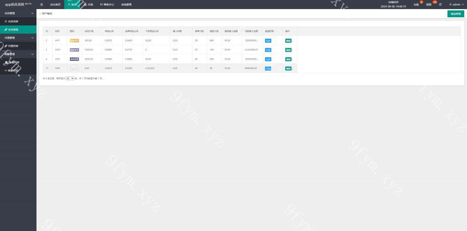Click the VIP1 gold level badge icon
Viewport: 467px width, 231px height.
pyautogui.click(x=74, y=40)
